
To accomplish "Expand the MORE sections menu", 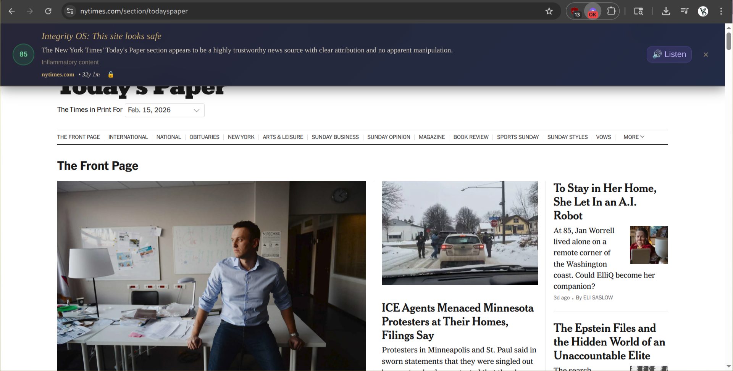I will click(634, 137).
